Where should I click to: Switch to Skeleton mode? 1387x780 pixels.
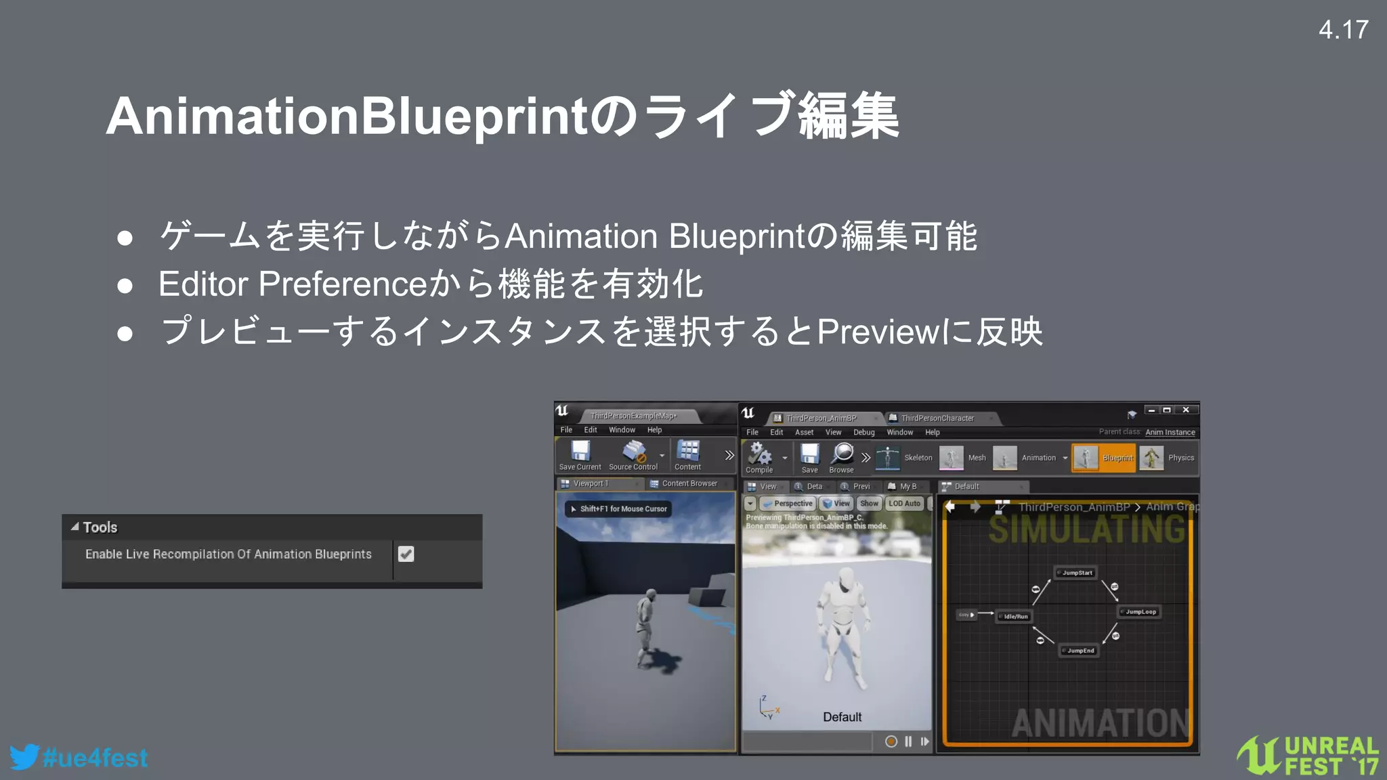[904, 458]
